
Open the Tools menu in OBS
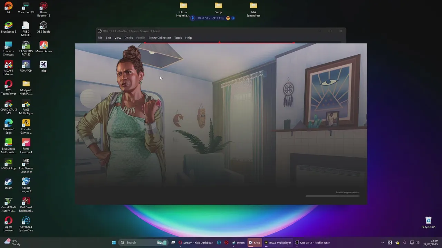coord(178,38)
